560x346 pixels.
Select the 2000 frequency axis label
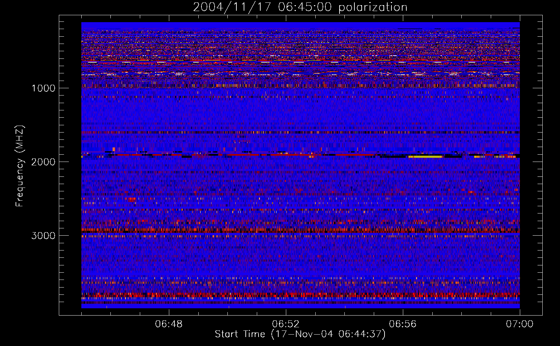(43, 162)
